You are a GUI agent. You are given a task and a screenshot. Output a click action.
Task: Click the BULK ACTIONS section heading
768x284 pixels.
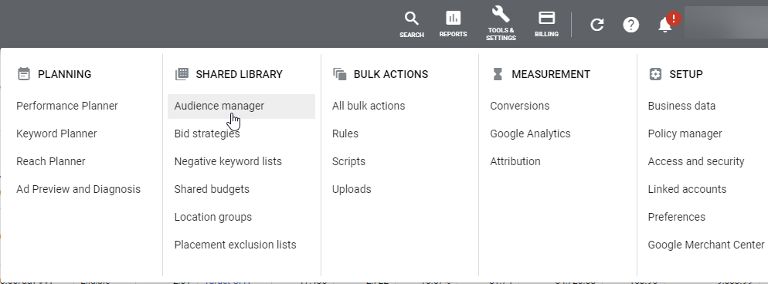391,74
